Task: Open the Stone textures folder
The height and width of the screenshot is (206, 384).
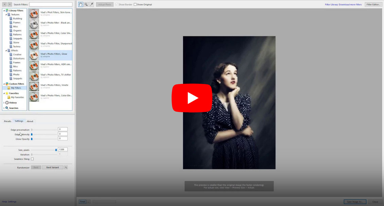Action: coord(16,42)
